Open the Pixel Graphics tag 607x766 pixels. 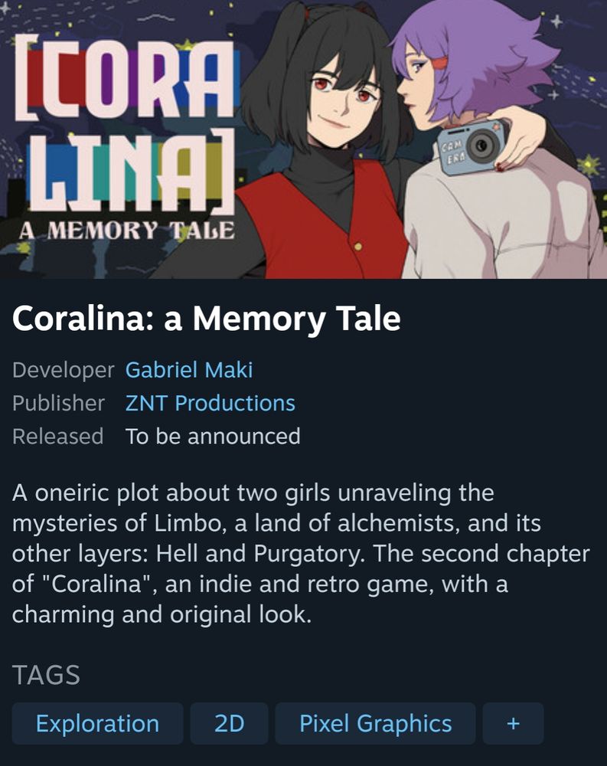pos(375,723)
